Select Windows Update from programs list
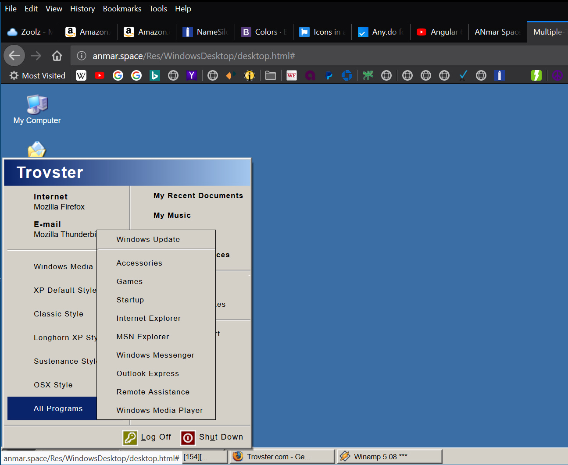This screenshot has width=568, height=465. 148,239
